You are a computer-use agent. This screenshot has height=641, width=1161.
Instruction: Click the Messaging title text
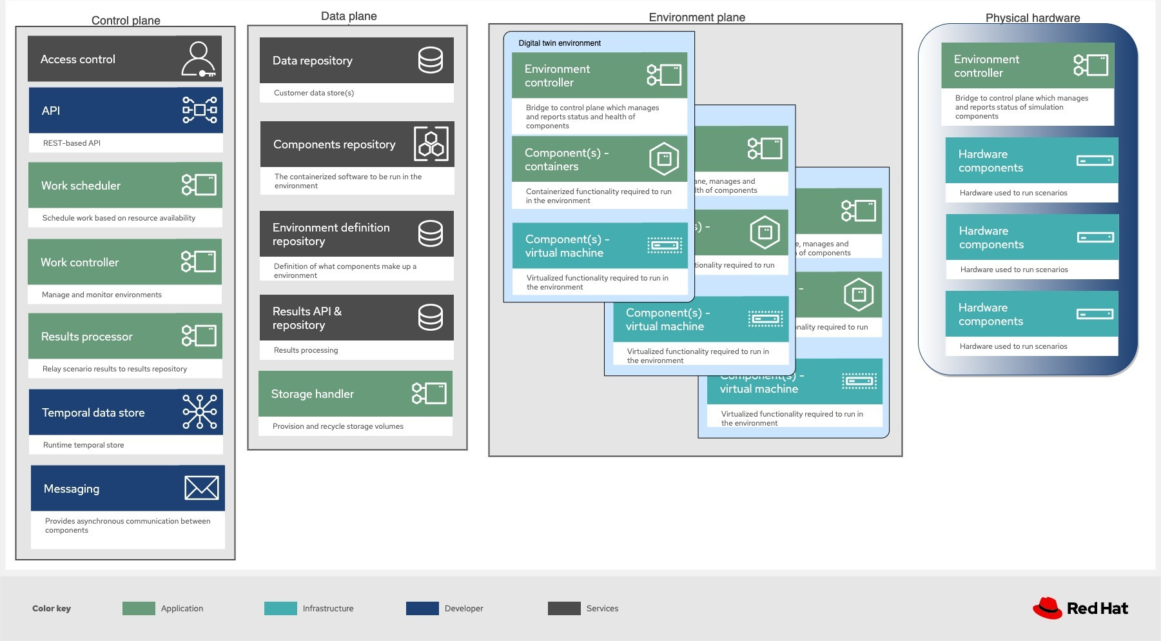(x=72, y=489)
